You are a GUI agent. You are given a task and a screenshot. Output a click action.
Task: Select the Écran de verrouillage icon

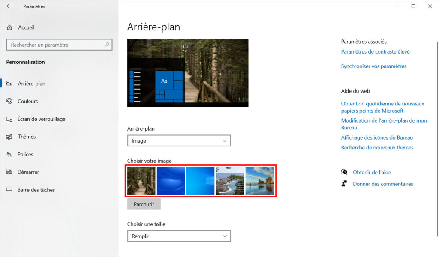(9, 119)
